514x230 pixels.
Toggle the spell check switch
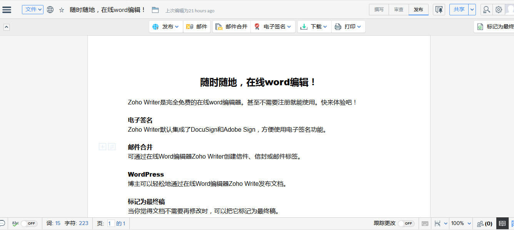[x=29, y=223]
